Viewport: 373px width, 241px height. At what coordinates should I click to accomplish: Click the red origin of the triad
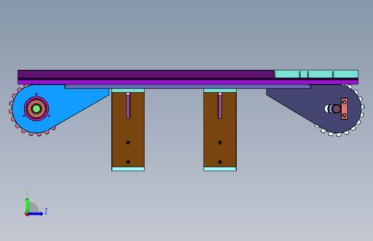26,214
